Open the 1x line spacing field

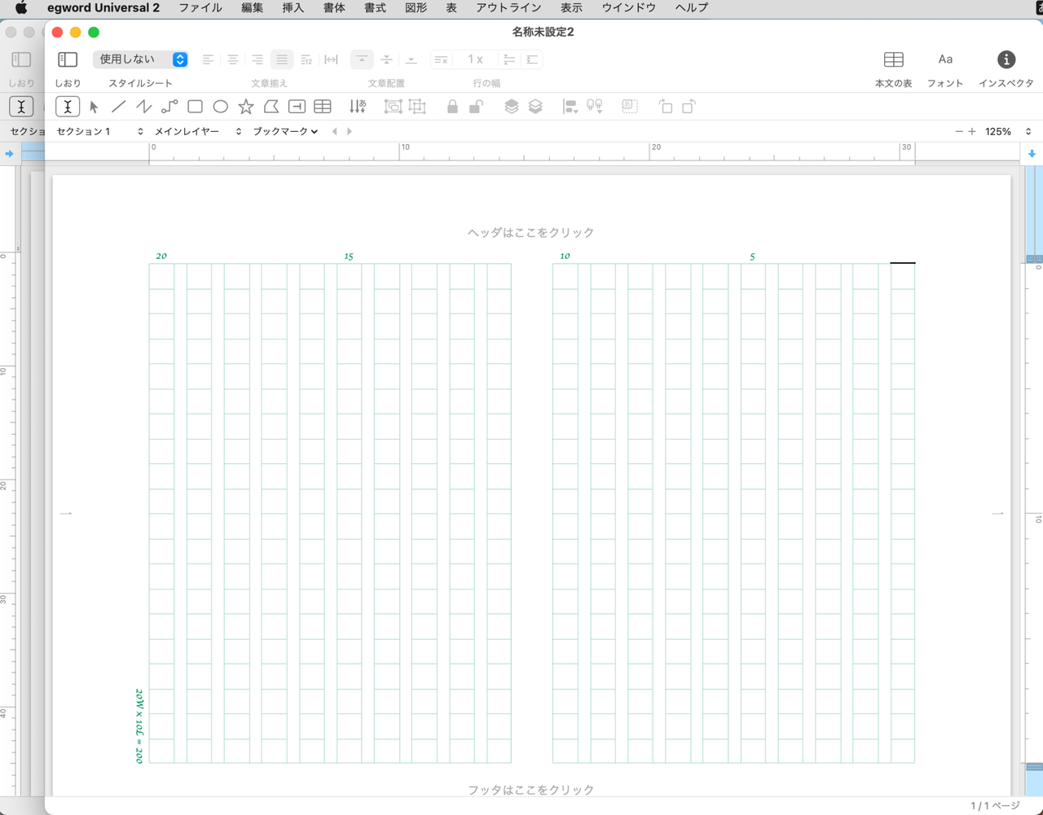point(475,59)
